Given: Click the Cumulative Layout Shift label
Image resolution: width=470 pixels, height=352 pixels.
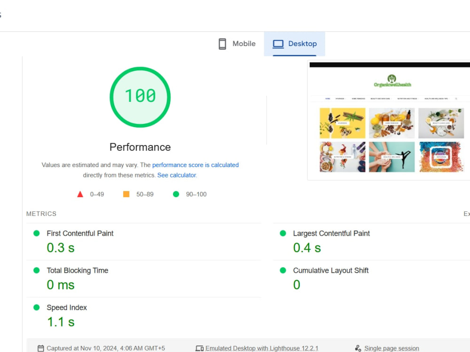Looking at the screenshot, I should (x=330, y=271).
